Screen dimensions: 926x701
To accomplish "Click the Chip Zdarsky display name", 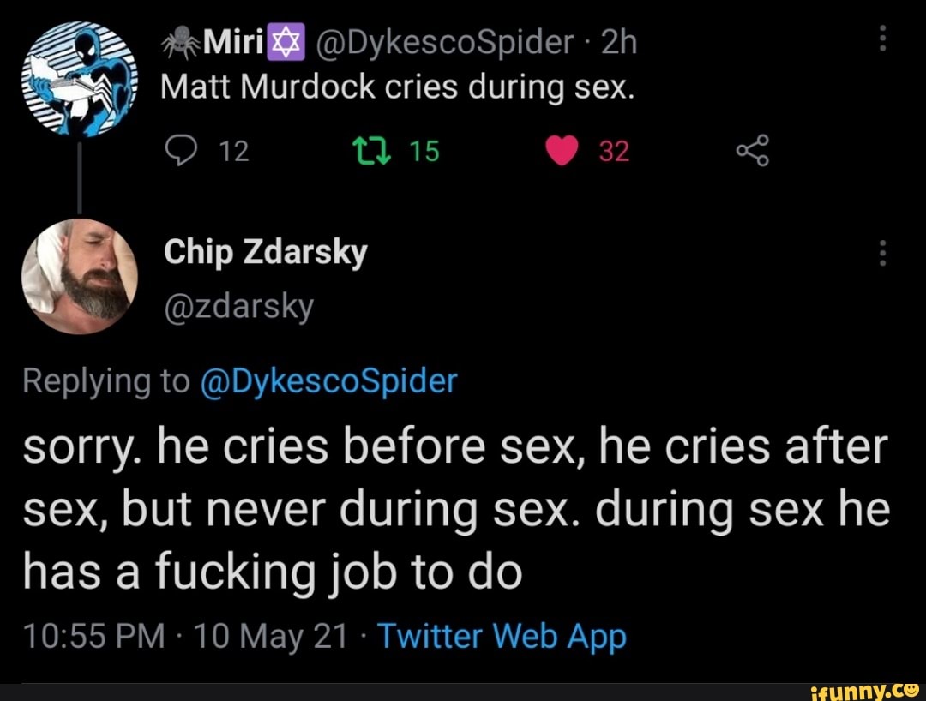I will [265, 252].
